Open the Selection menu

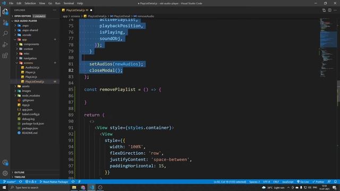tap(30, 3)
